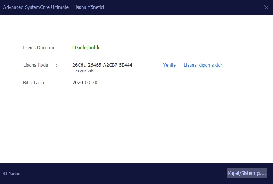
Task: Click the Yardım text in the footer
Action: (15, 173)
